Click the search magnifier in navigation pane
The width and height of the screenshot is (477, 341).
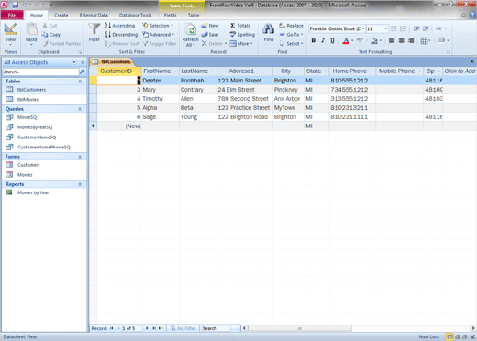(x=83, y=71)
